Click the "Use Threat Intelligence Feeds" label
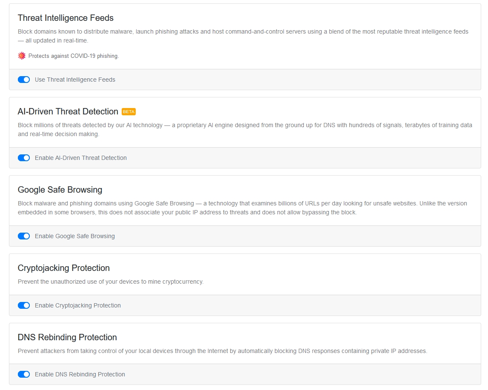 tap(75, 80)
